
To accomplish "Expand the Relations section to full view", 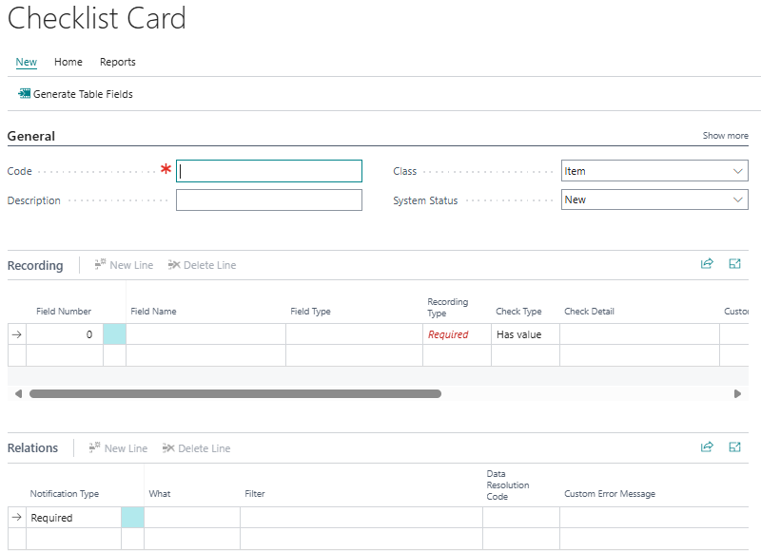I will pyautogui.click(x=734, y=446).
